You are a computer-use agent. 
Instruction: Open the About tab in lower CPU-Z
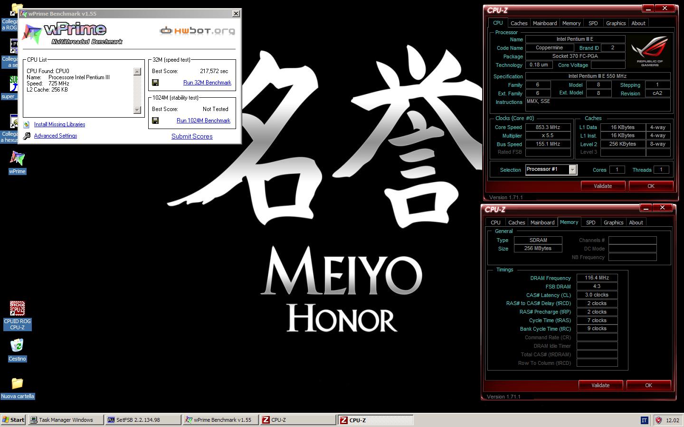pos(636,223)
